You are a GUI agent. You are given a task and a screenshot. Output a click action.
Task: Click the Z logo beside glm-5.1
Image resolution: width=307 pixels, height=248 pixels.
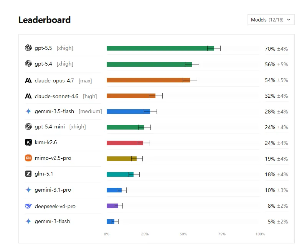(x=28, y=174)
